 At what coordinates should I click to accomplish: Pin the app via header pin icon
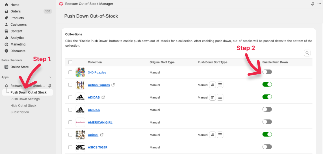313,4
